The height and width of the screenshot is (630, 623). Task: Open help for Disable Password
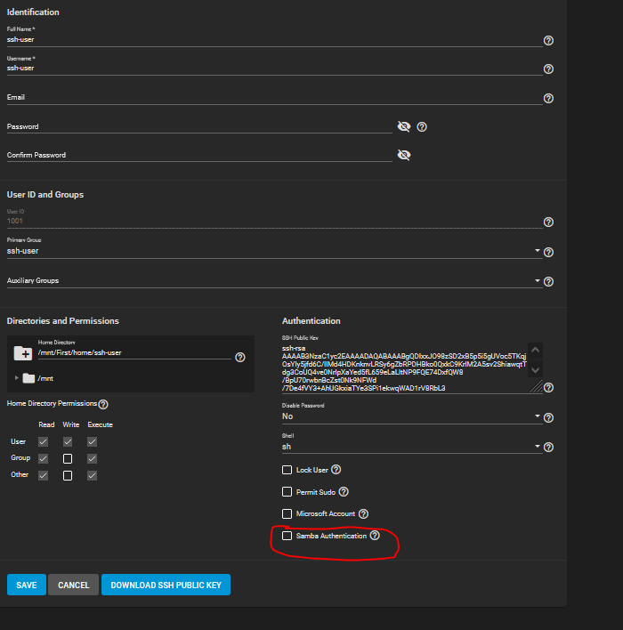[x=548, y=418]
